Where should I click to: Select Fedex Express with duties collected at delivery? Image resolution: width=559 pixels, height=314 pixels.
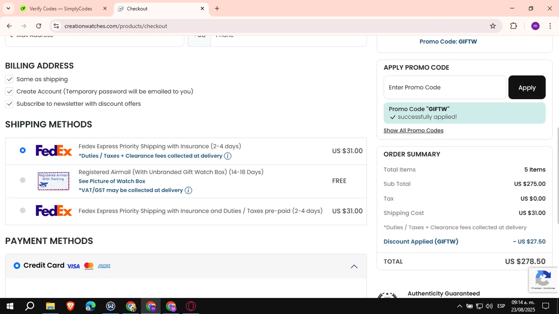click(x=23, y=150)
